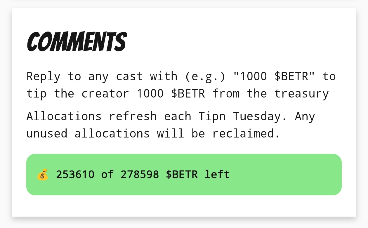Click the word "Allocations" starting second paragraph
The height and width of the screenshot is (228, 368).
tap(64, 116)
